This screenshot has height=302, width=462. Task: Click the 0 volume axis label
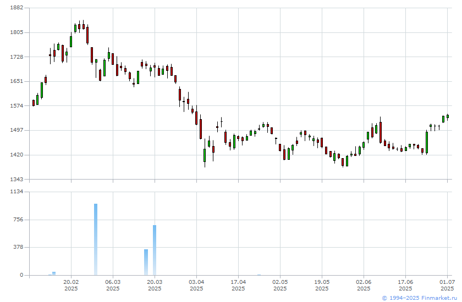click(x=21, y=275)
